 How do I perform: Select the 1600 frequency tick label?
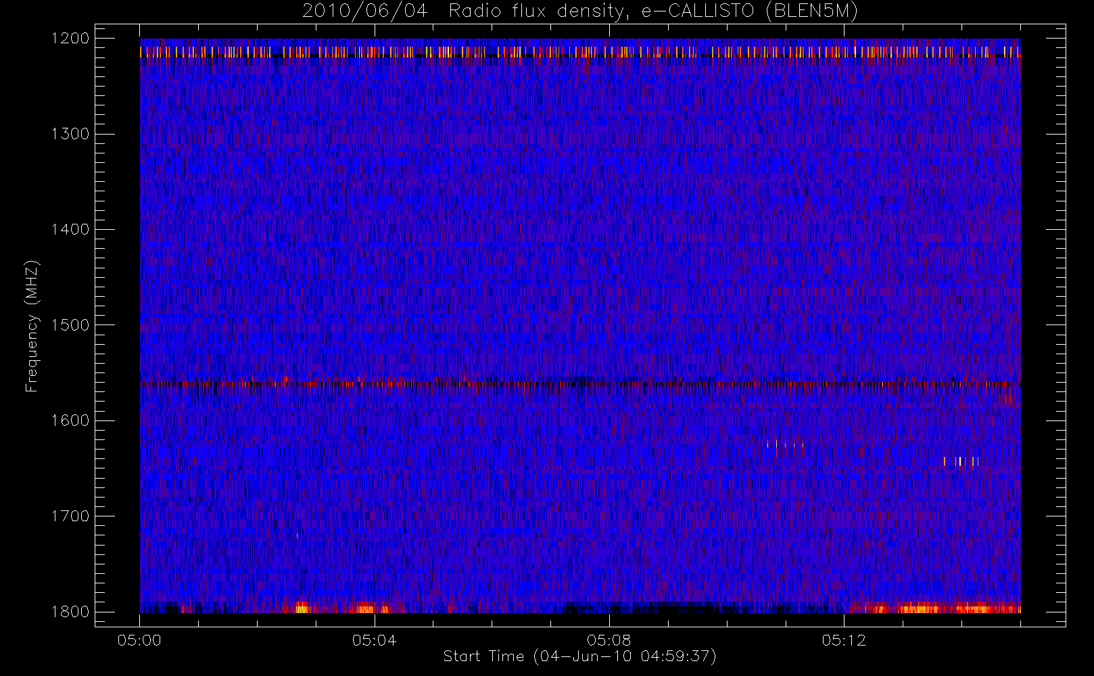click(71, 420)
